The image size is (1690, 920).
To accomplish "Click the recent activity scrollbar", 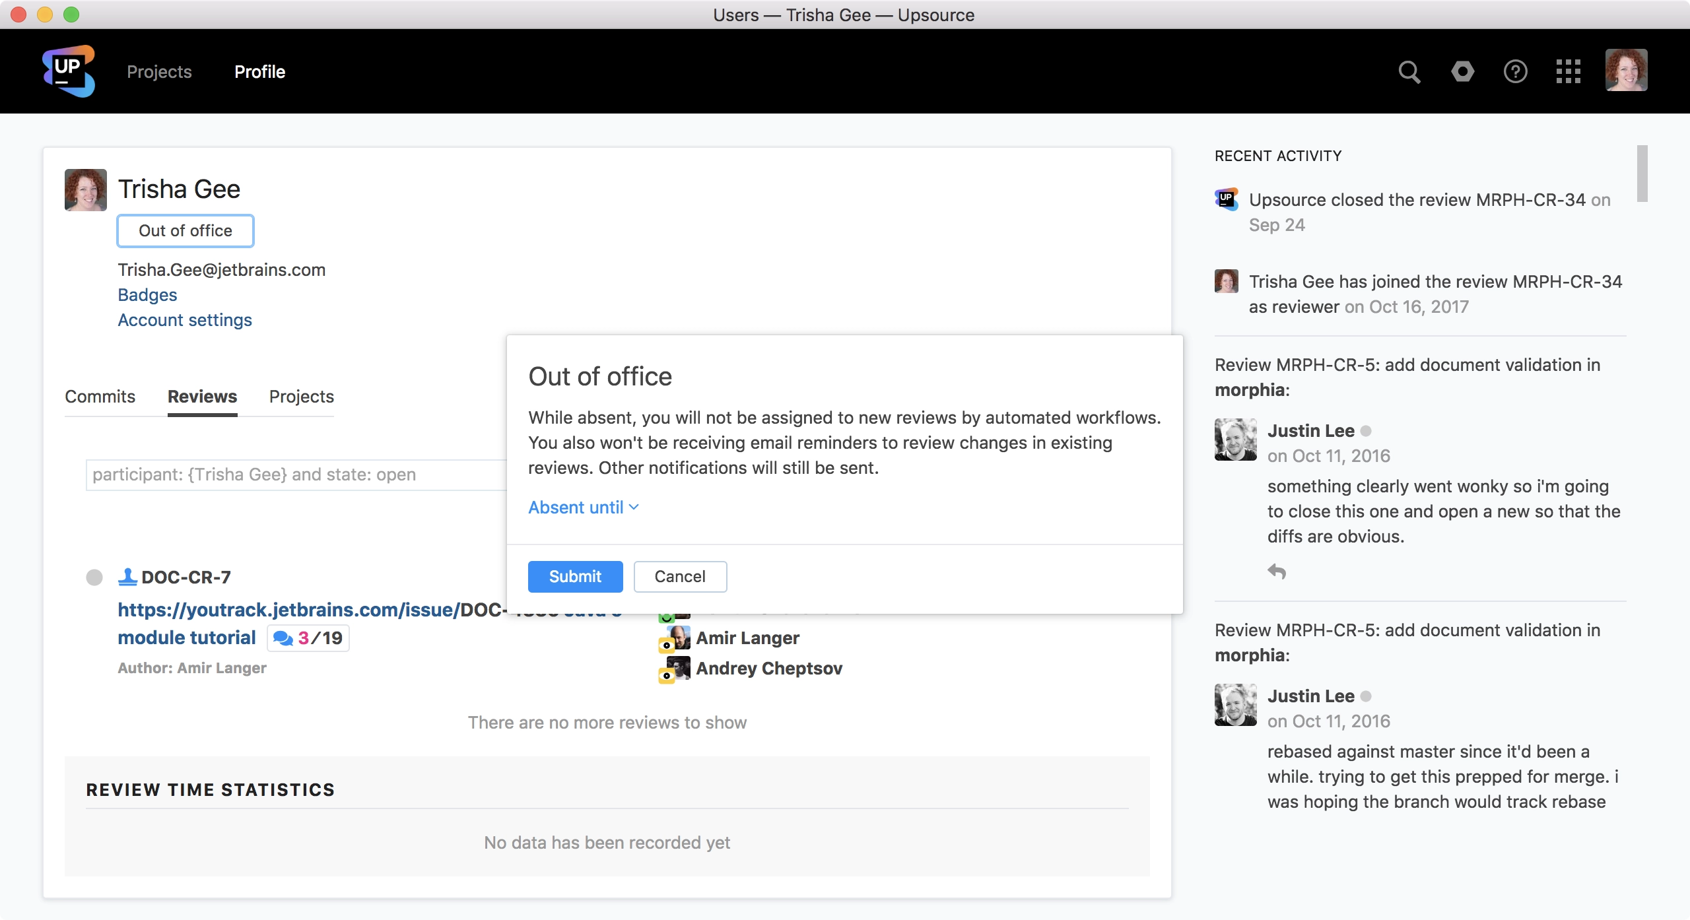I will [x=1642, y=174].
